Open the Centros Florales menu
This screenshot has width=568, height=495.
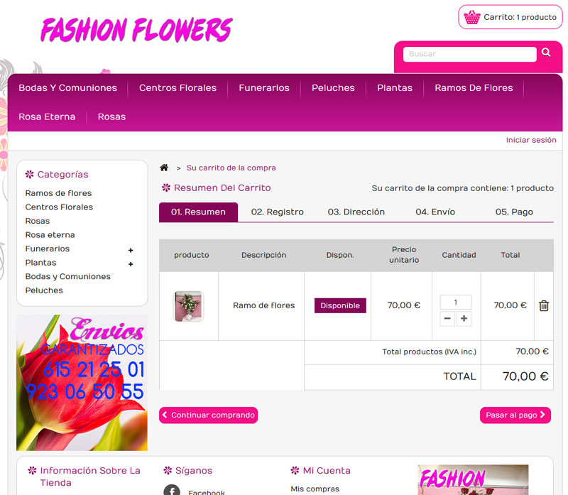[x=177, y=88]
